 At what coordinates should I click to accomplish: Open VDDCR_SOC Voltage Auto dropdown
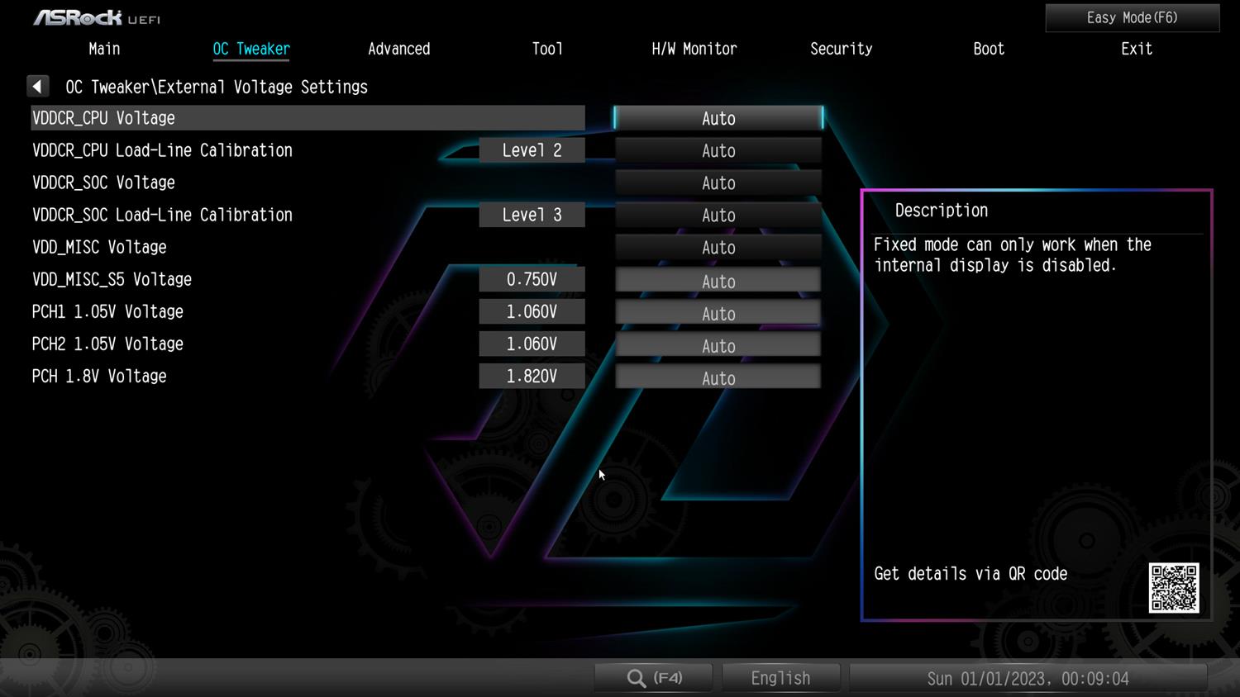(x=718, y=183)
